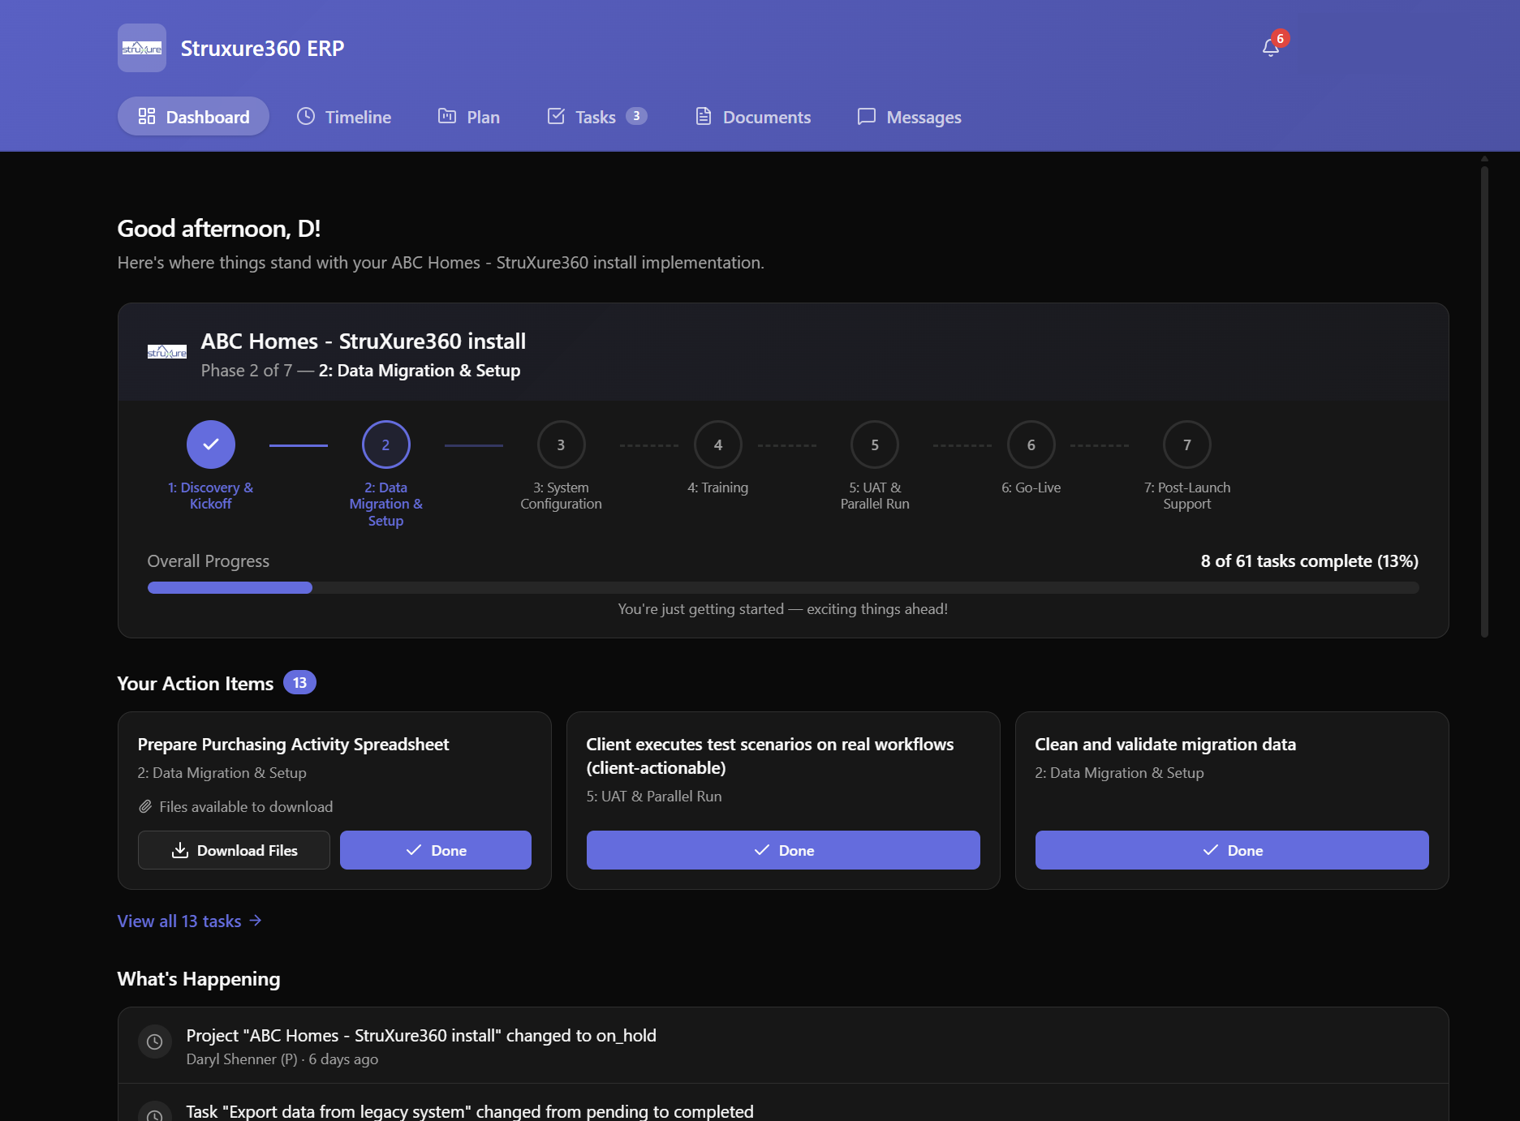The width and height of the screenshot is (1520, 1121).
Task: Click the Struxure360 logo icon in the header
Action: coord(141,47)
